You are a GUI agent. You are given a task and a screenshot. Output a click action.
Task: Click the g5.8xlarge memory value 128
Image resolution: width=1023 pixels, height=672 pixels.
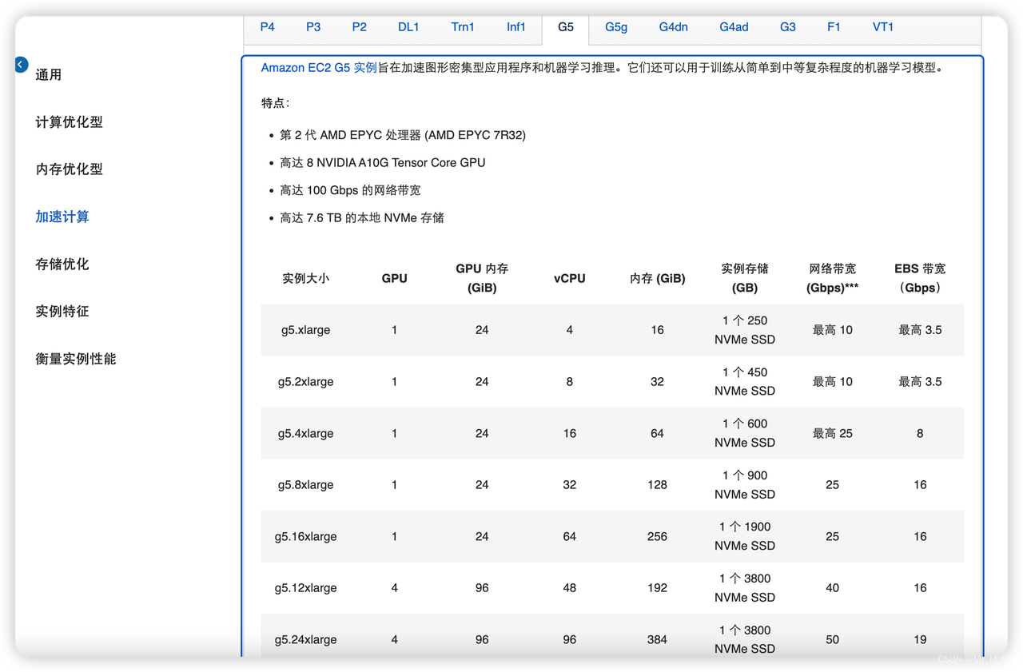click(657, 484)
